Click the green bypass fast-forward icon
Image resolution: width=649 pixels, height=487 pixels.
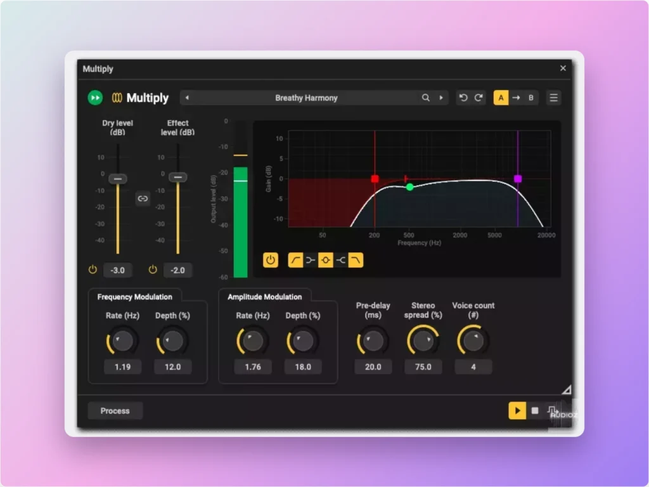[x=95, y=98]
